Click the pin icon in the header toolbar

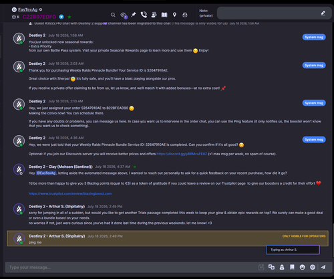[134, 15]
